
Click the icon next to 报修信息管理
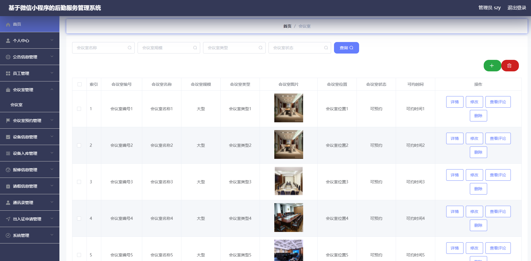(x=8, y=170)
